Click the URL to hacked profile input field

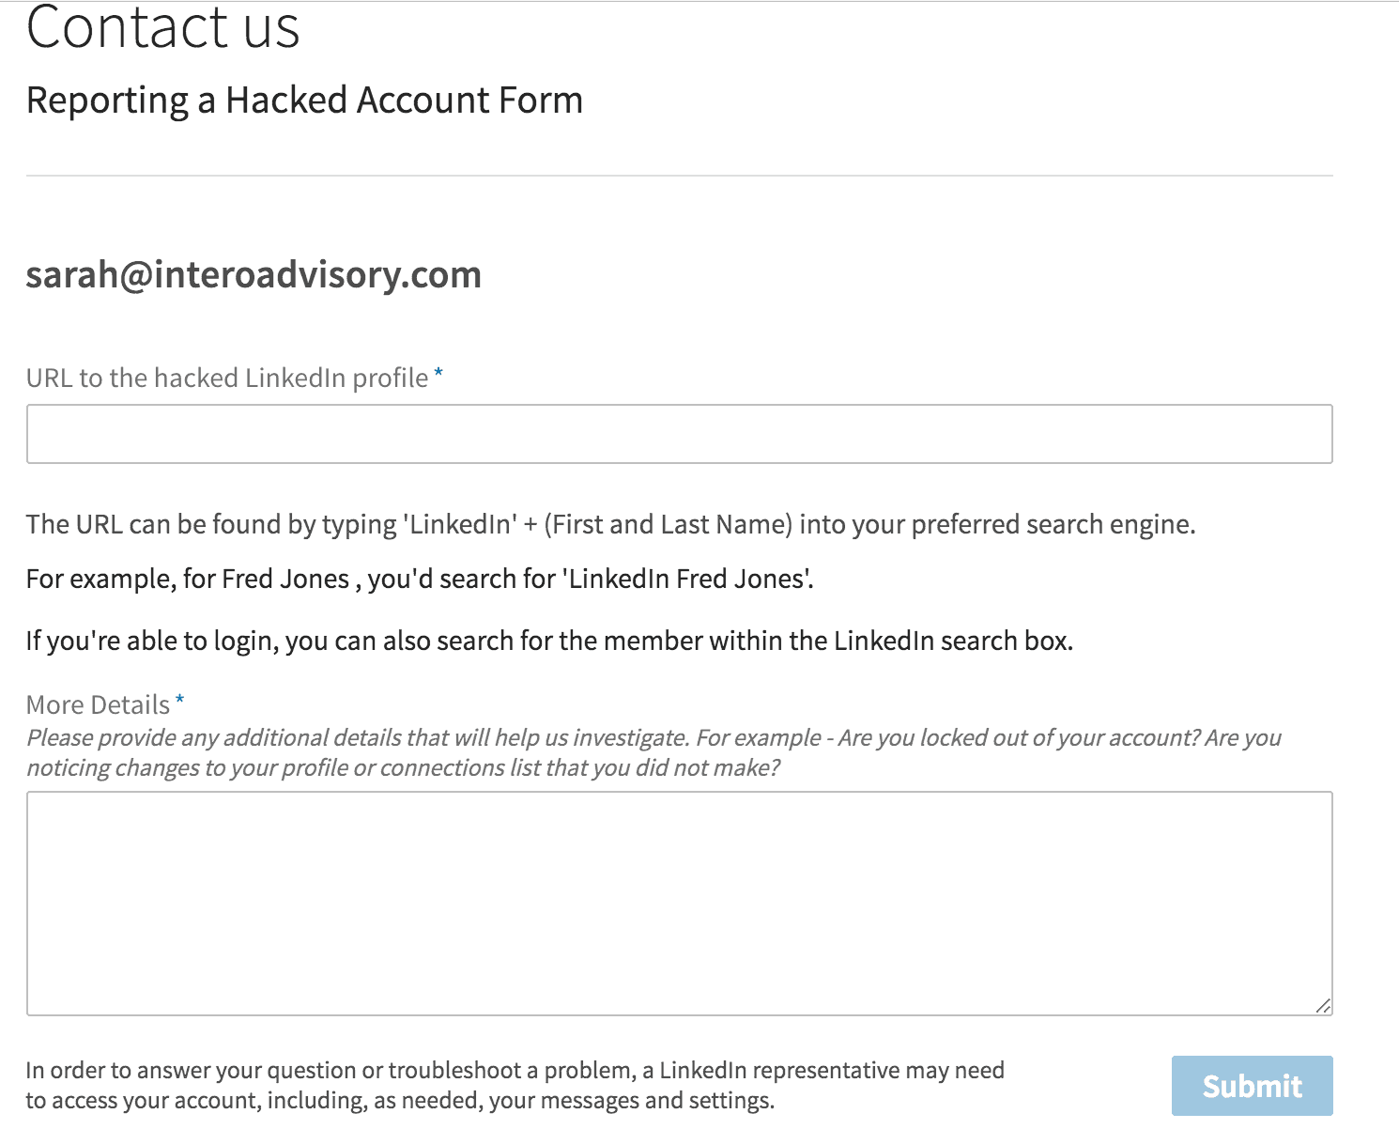click(x=679, y=434)
